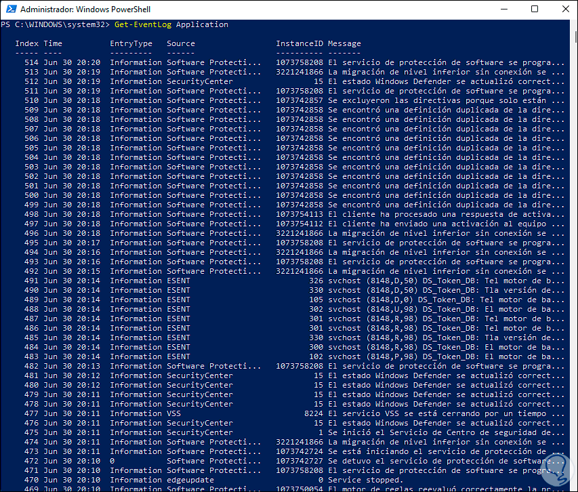578x492 pixels.
Task: Click message 'El servicio VSS se está cerrando'
Action: pyautogui.click(x=446, y=413)
